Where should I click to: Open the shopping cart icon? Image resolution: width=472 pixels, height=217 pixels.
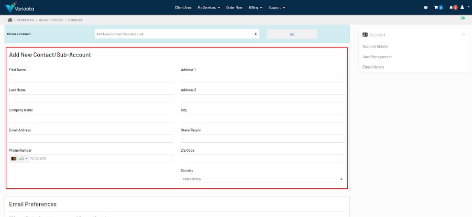coord(435,7)
